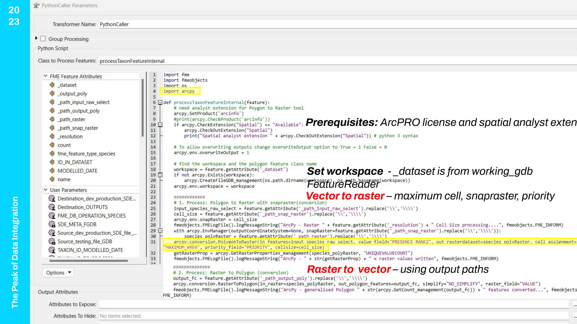Fold the function definition at line 6
The image size is (577, 324).
160,102
